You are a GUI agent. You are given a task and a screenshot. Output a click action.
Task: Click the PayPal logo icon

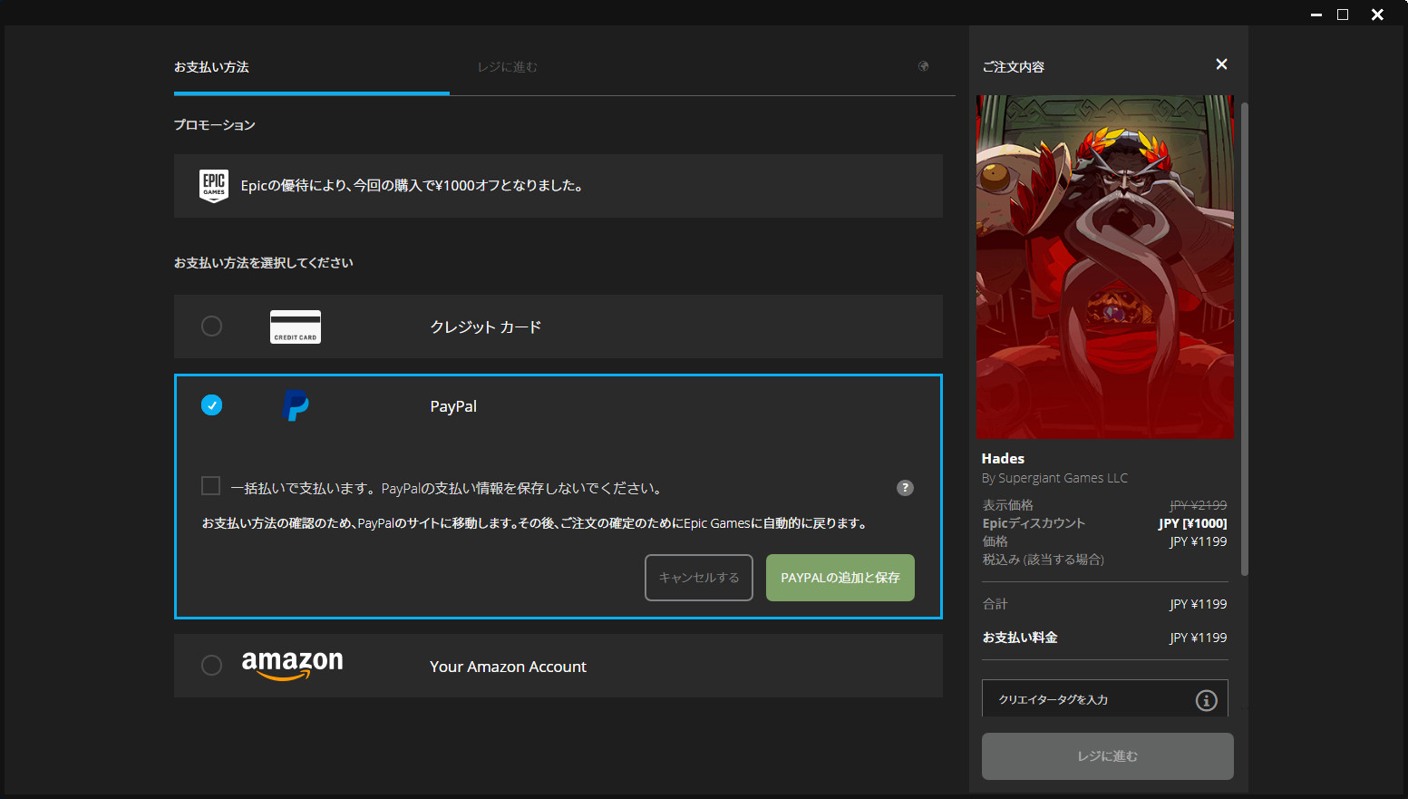(x=296, y=405)
